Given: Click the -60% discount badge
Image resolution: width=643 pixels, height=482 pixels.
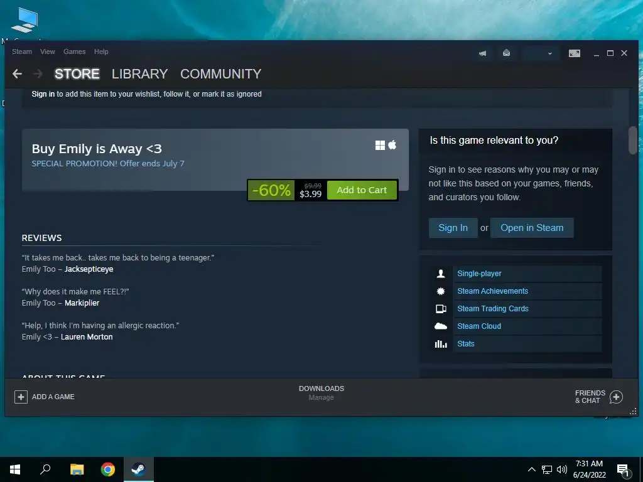Looking at the screenshot, I should click(271, 190).
